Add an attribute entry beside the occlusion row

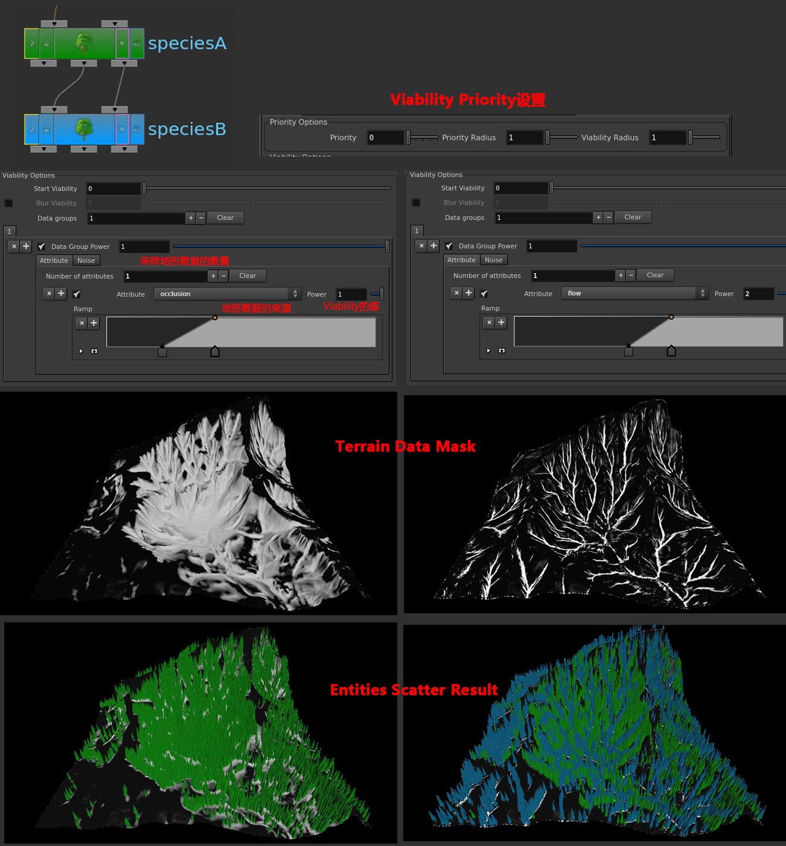(x=61, y=294)
